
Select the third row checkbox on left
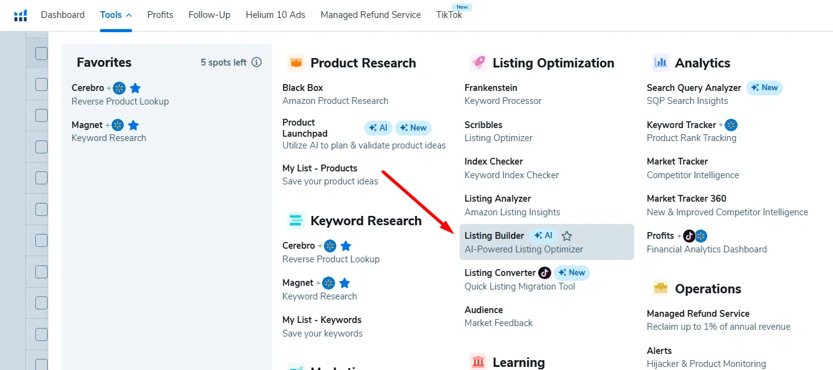[x=41, y=115]
